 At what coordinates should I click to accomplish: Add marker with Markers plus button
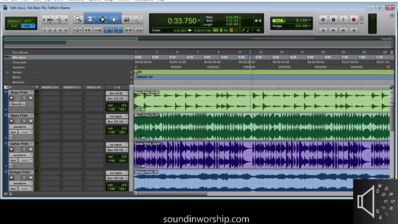(x=131, y=82)
